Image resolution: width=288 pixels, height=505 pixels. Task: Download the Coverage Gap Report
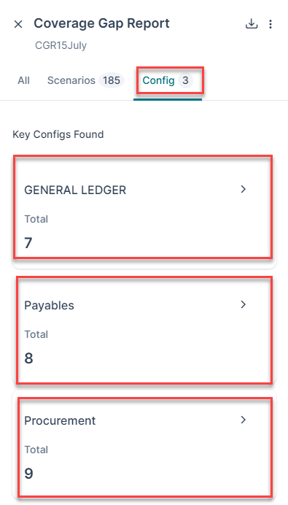coord(252,24)
